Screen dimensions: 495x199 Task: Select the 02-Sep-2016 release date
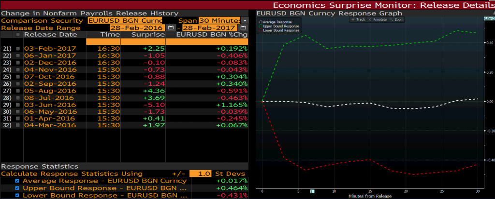50,83
